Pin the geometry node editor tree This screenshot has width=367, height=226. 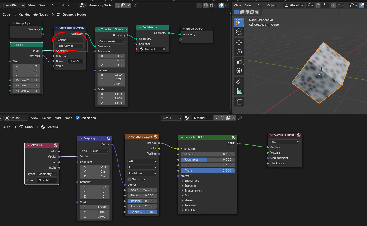click(x=135, y=5)
